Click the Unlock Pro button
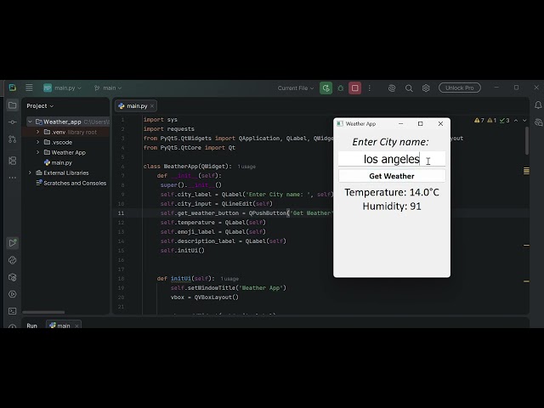This screenshot has width=544, height=408. pos(460,88)
